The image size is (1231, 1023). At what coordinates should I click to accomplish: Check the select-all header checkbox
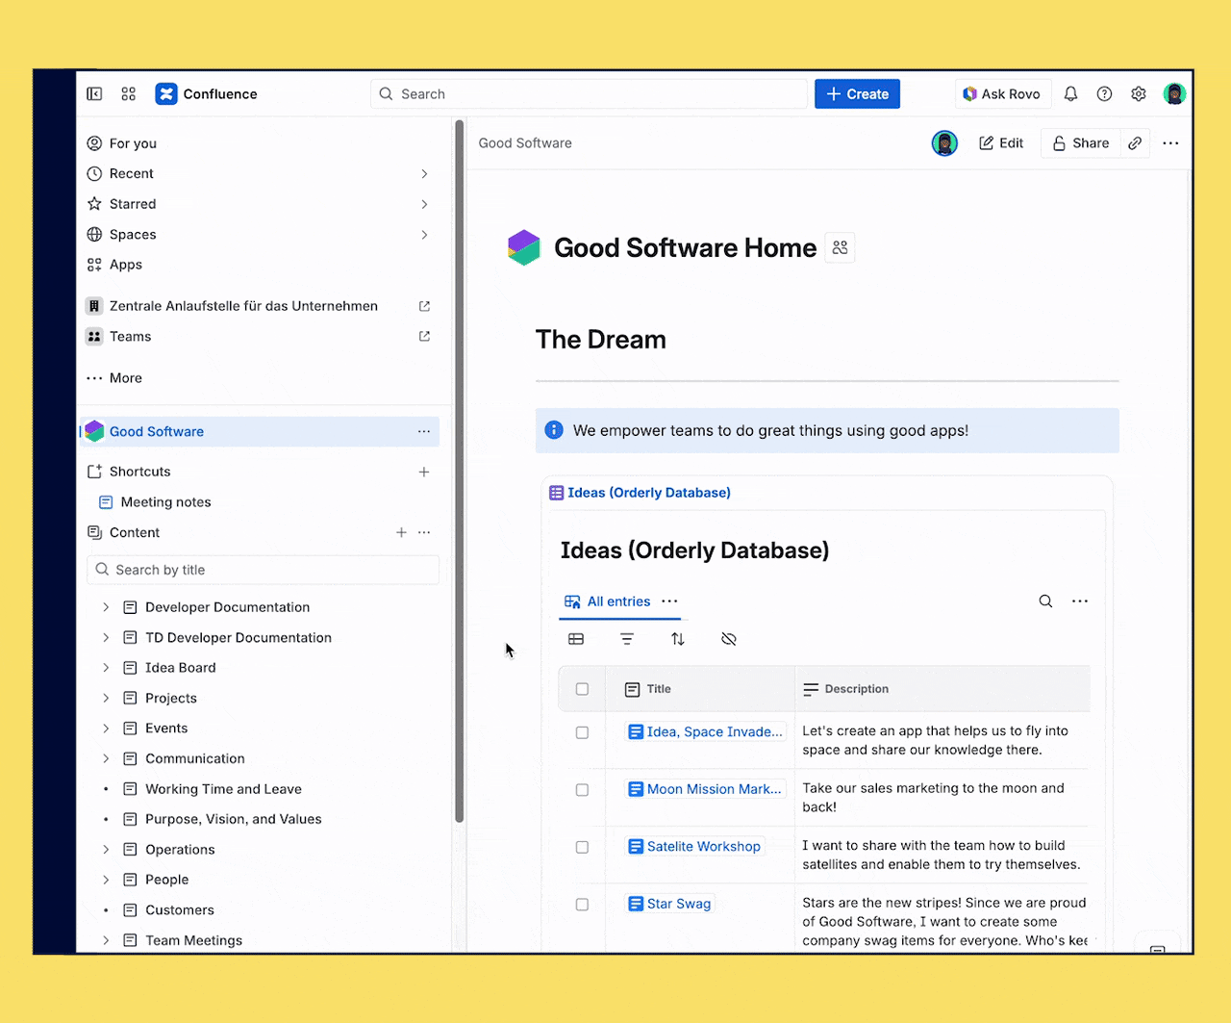(x=582, y=689)
